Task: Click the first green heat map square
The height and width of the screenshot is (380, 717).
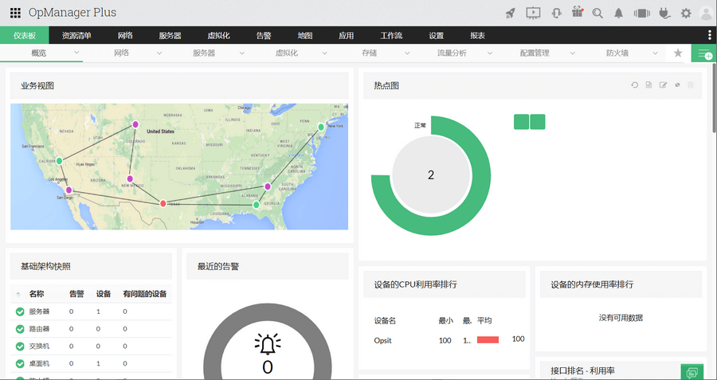Action: tap(521, 122)
